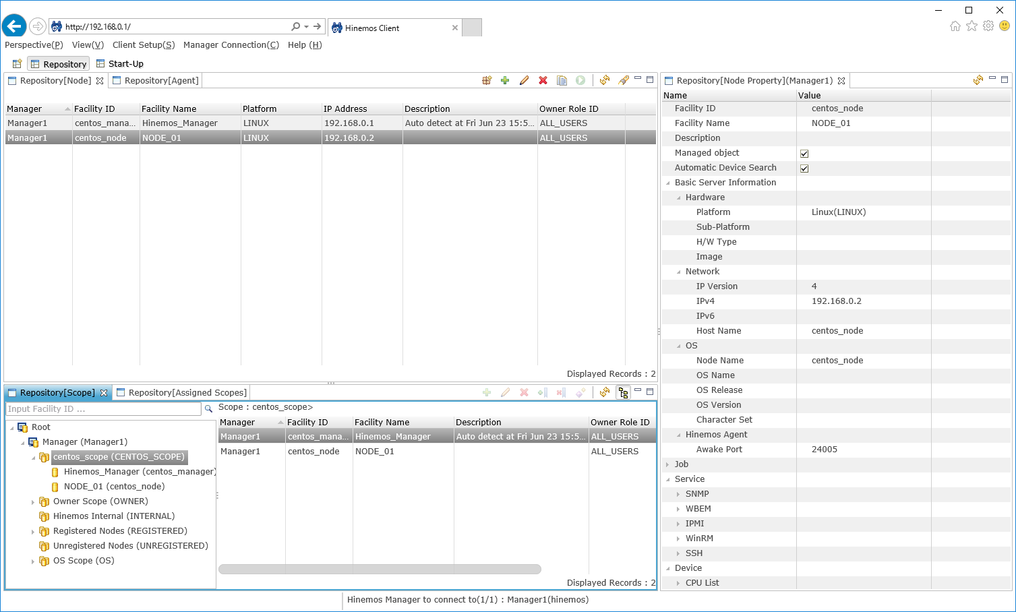This screenshot has width=1016, height=612.
Task: Select NODE_01 (centos_node) in scope tree
Action: point(114,487)
